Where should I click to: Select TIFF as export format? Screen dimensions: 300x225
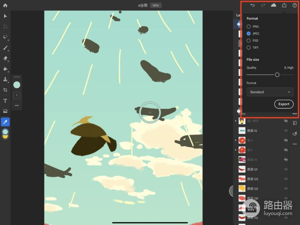pos(249,47)
